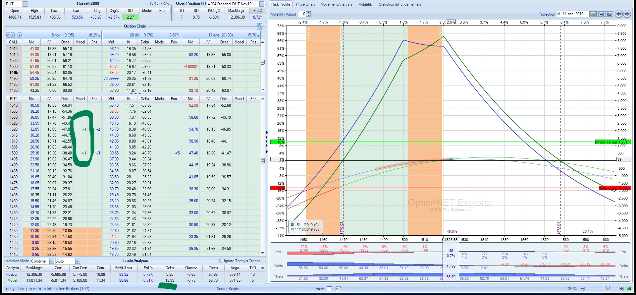Click zoom in plus button
This screenshot has width=636, height=295.
coord(621,289)
